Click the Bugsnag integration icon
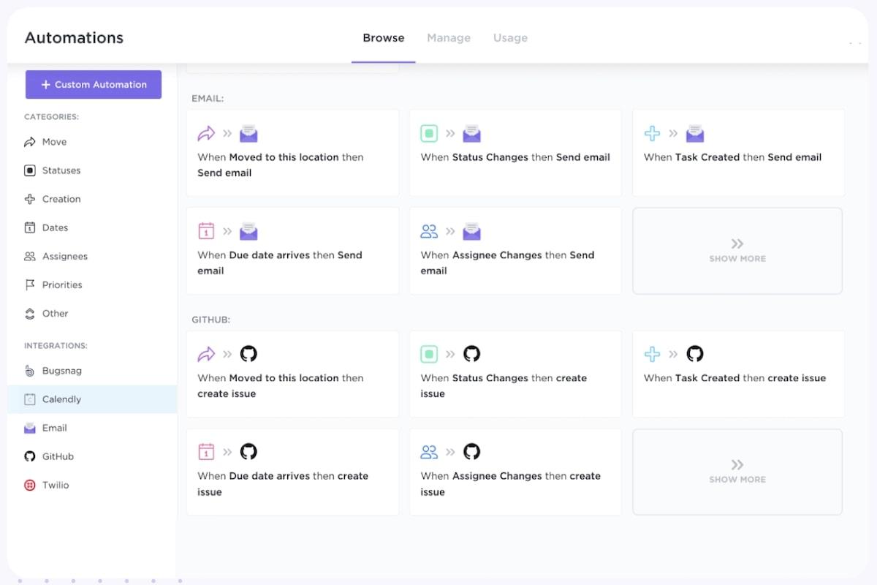Viewport: 877px width, 585px height. (30, 371)
